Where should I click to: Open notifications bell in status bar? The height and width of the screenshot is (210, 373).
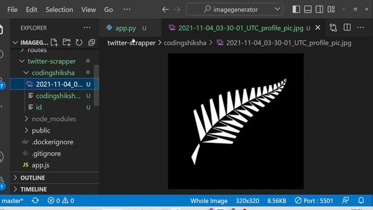click(361, 201)
